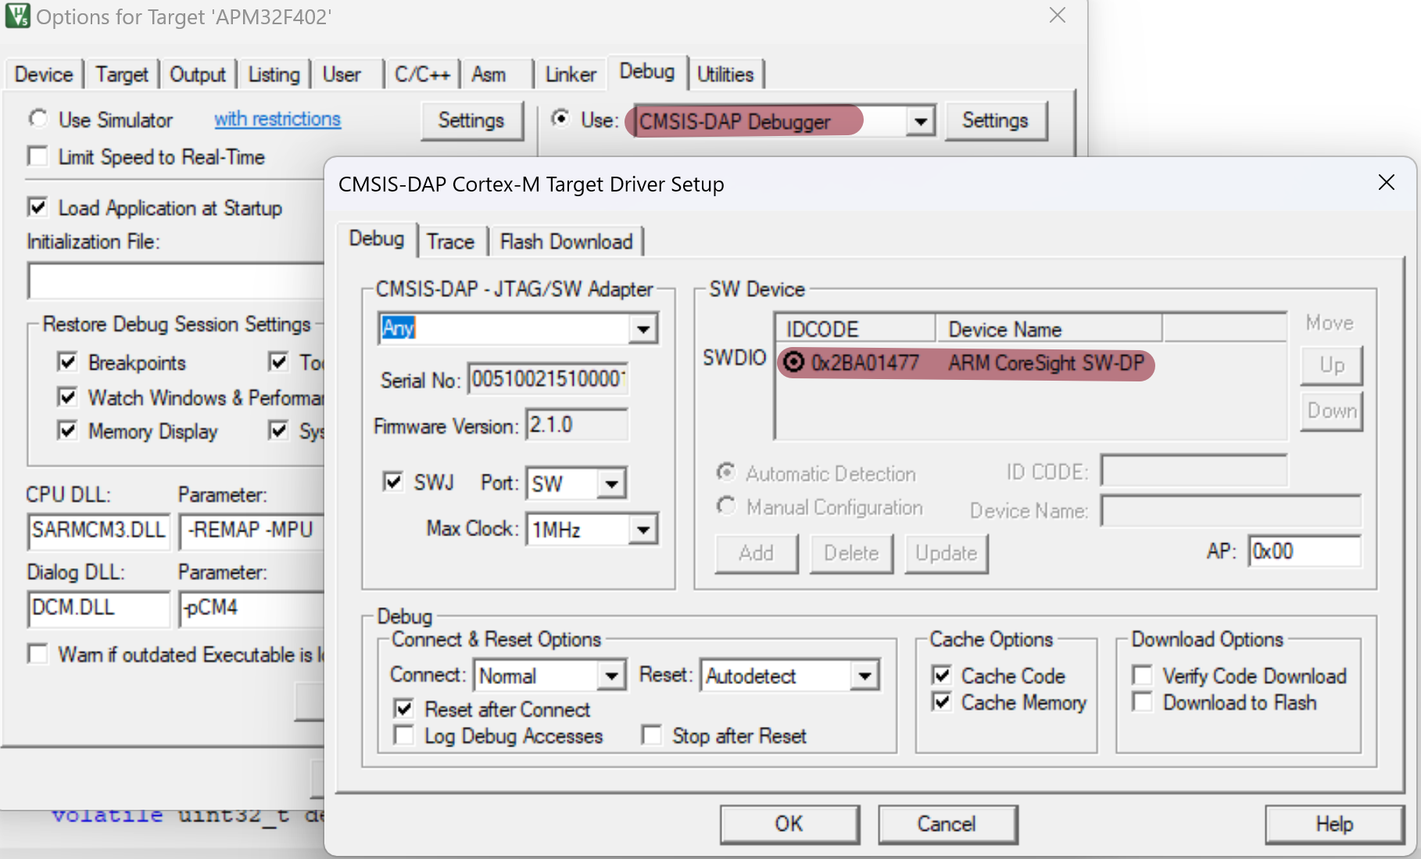
Task: Click the Update device button
Action: (947, 553)
